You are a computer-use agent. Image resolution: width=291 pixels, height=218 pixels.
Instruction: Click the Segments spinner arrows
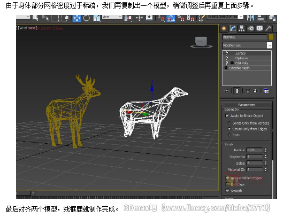(265, 157)
